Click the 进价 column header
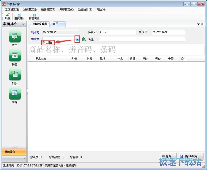This screenshot has width=207, height=170. click(x=160, y=59)
